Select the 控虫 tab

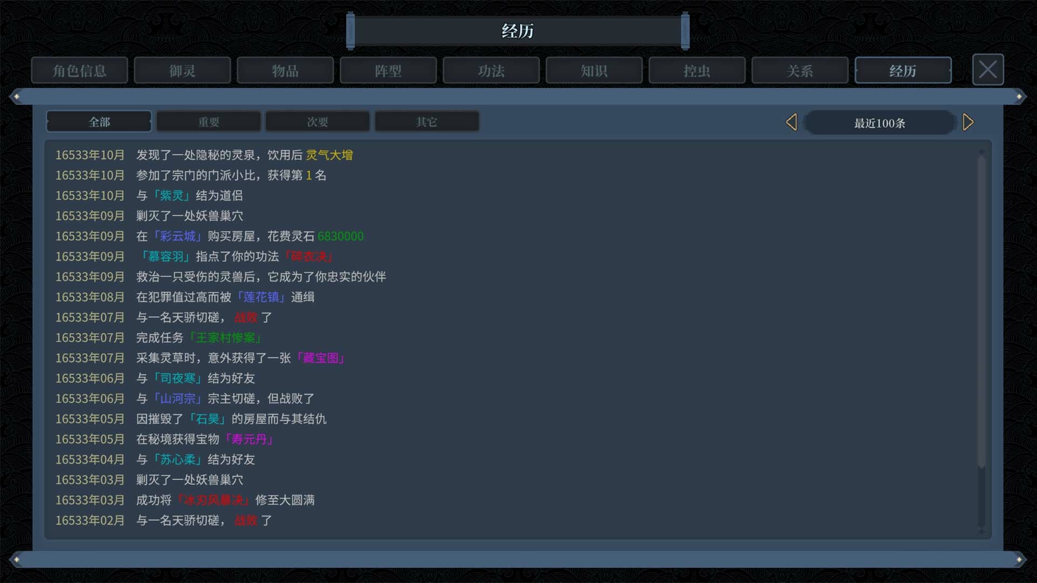click(x=697, y=71)
